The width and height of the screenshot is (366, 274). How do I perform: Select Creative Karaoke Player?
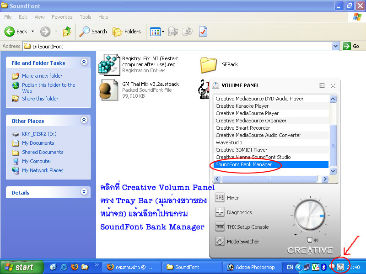click(x=271, y=106)
